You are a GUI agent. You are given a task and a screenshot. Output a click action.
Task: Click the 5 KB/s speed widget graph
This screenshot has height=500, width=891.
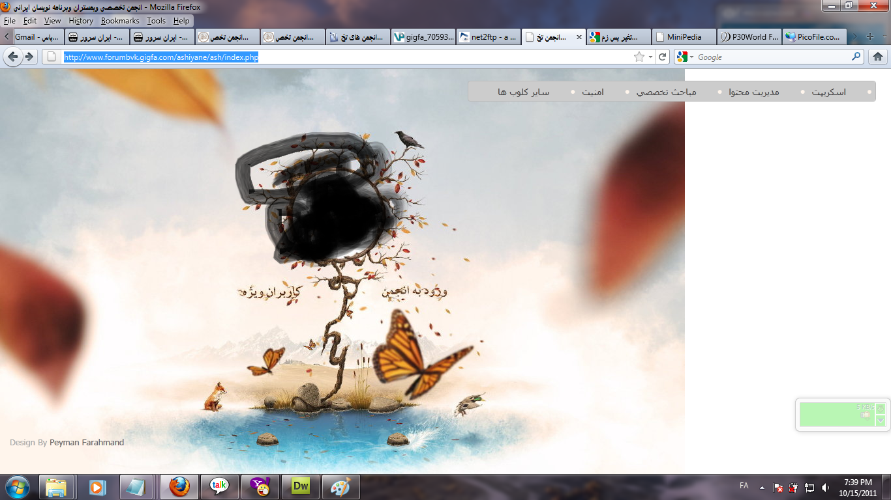click(837, 415)
